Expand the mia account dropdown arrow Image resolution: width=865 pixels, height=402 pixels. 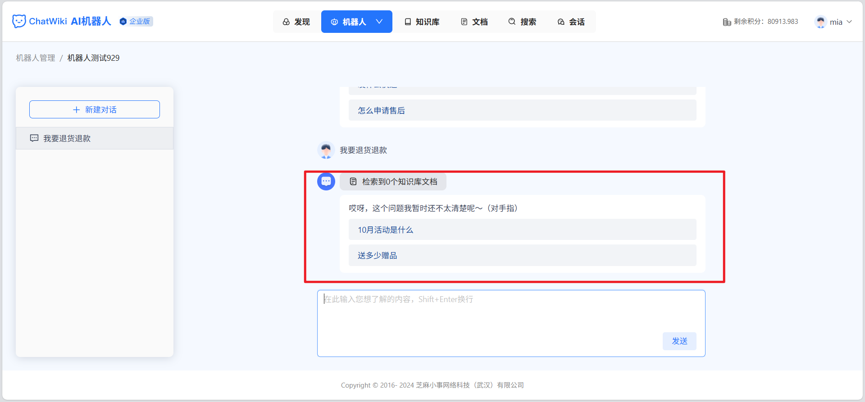point(849,22)
